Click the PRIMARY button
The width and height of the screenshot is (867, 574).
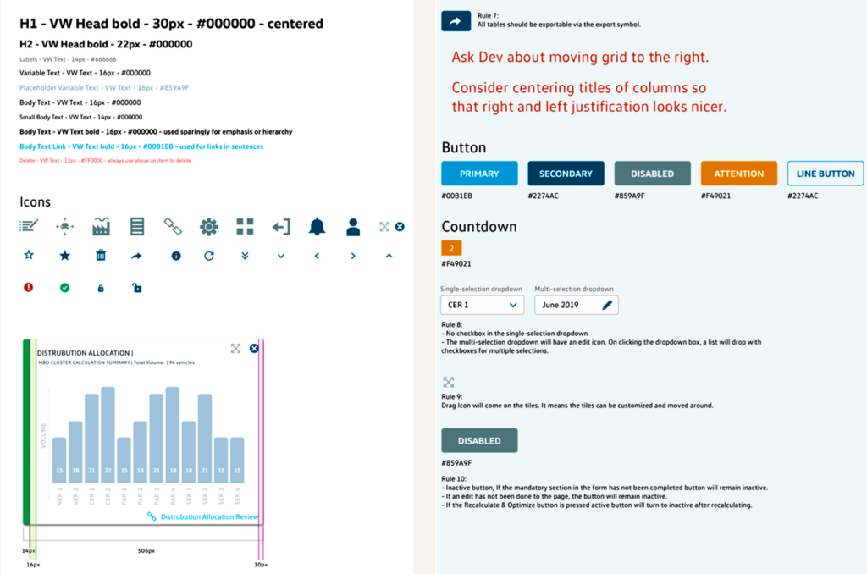pos(479,174)
